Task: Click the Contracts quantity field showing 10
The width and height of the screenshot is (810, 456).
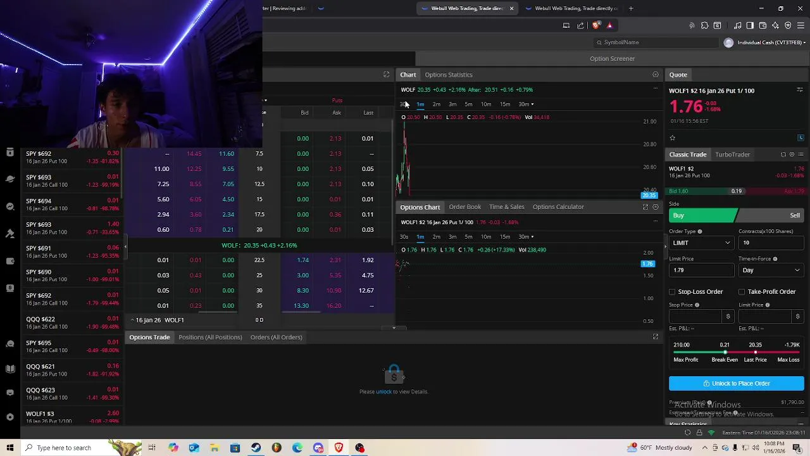Action: pyautogui.click(x=771, y=243)
